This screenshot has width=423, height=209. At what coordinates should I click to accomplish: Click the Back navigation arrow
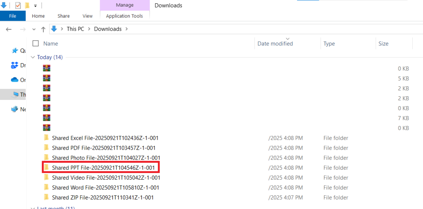[9, 29]
